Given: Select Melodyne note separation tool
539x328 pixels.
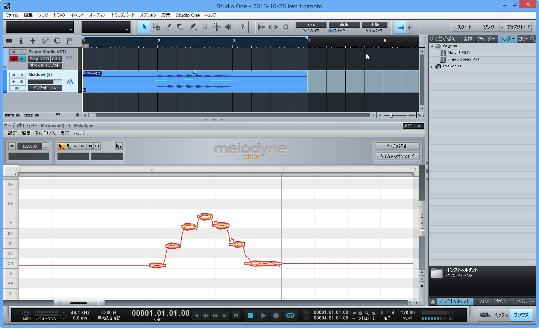Looking at the screenshot, I should coord(97,146).
